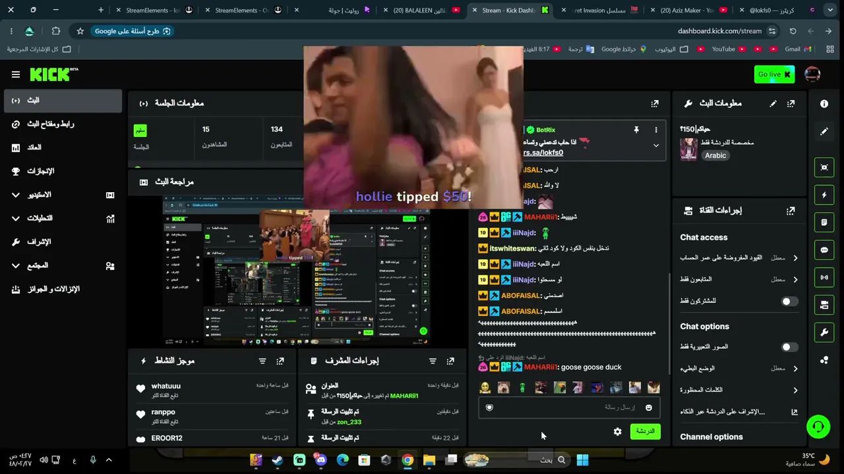Click the Windows Start button
Screen dimensions: 844x474
coord(583,460)
